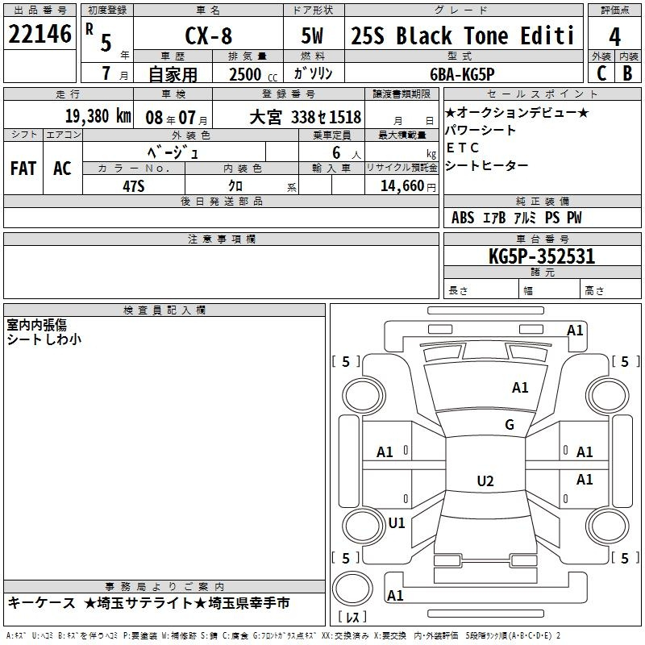
Task: Select the U1 mark near the rear wheel
Action: click(396, 522)
